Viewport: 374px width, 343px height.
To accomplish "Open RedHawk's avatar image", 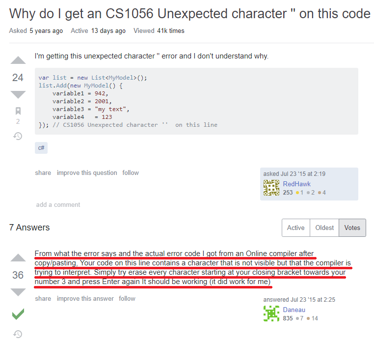I will coord(271,188).
